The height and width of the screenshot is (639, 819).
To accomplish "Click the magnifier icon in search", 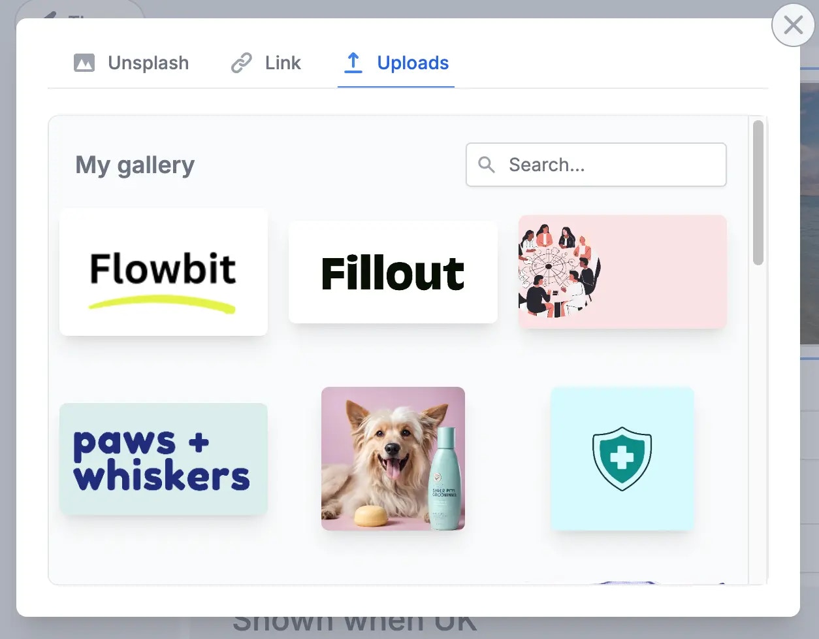I will [487, 165].
